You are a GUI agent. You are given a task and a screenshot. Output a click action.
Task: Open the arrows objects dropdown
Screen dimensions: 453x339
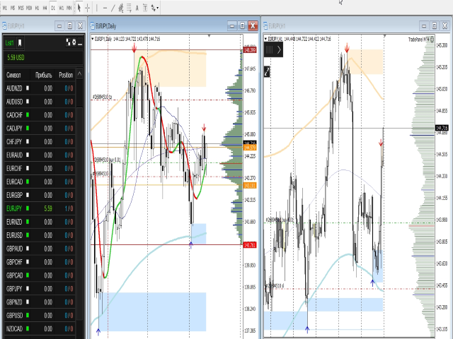click(154, 8)
